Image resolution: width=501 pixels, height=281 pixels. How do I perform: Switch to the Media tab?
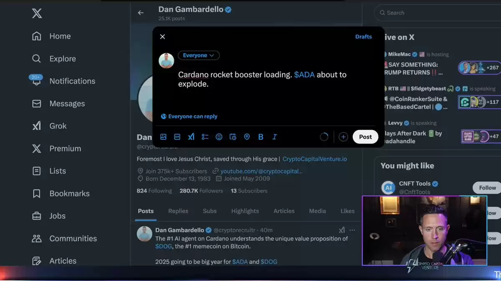[x=317, y=211]
